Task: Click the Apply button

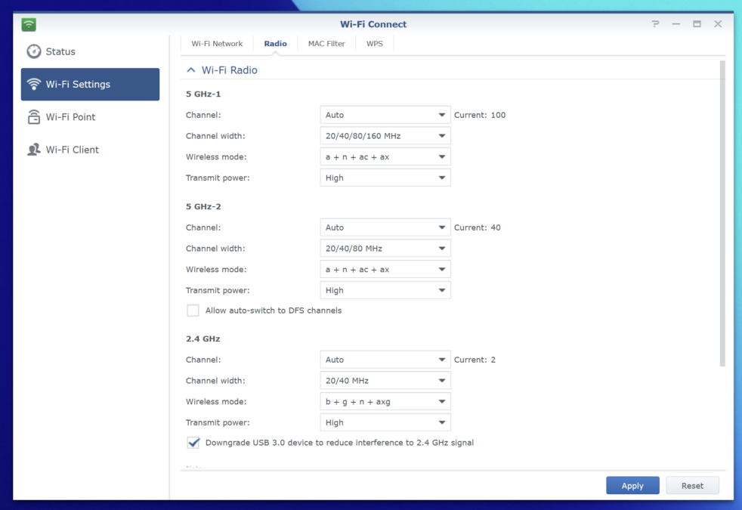Action: (632, 485)
